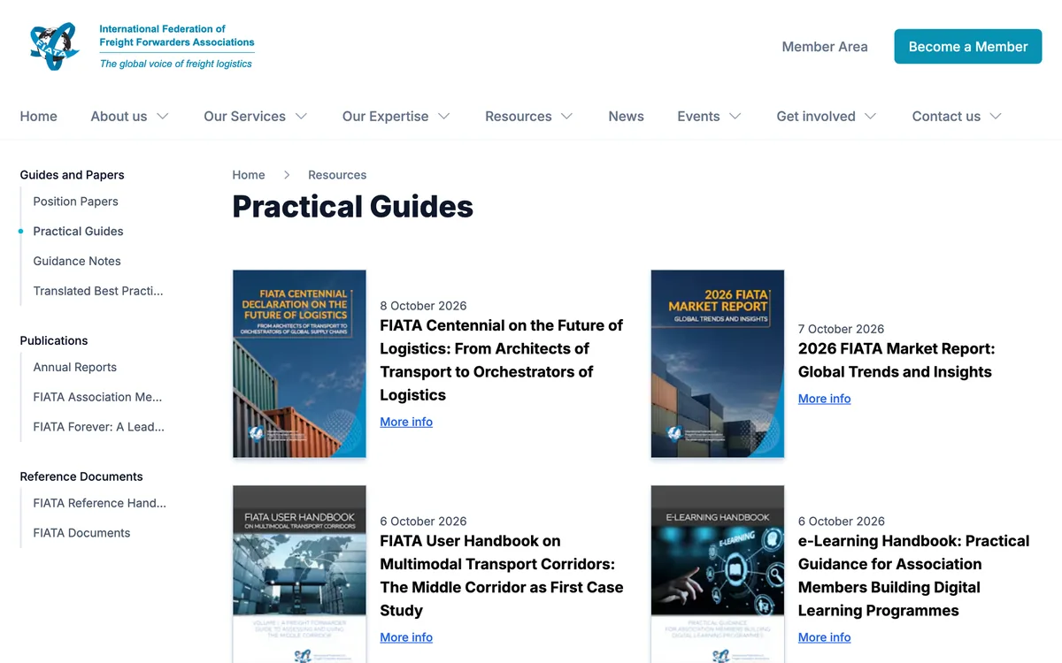This screenshot has height=663, width=1062.
Task: Click the Events navigation label
Action: [698, 116]
